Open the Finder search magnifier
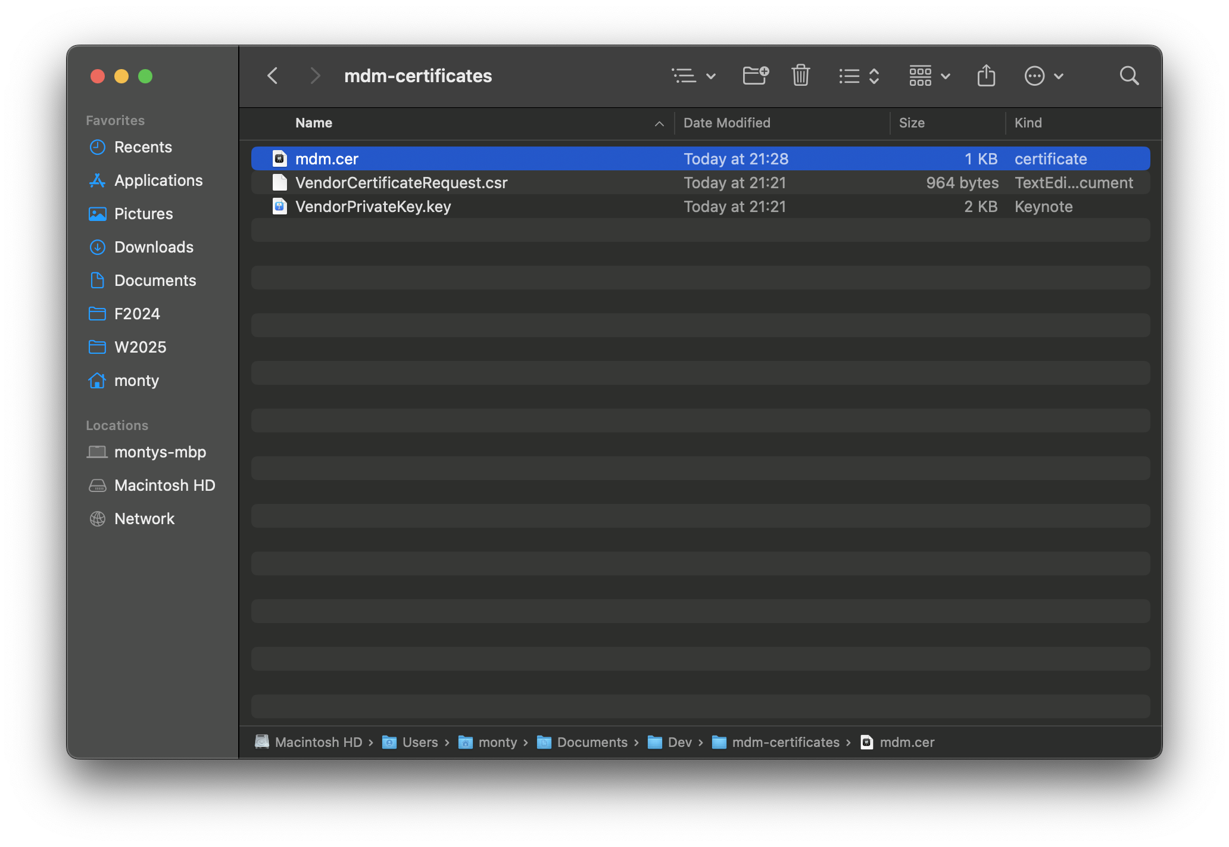Image resolution: width=1229 pixels, height=847 pixels. click(x=1129, y=76)
